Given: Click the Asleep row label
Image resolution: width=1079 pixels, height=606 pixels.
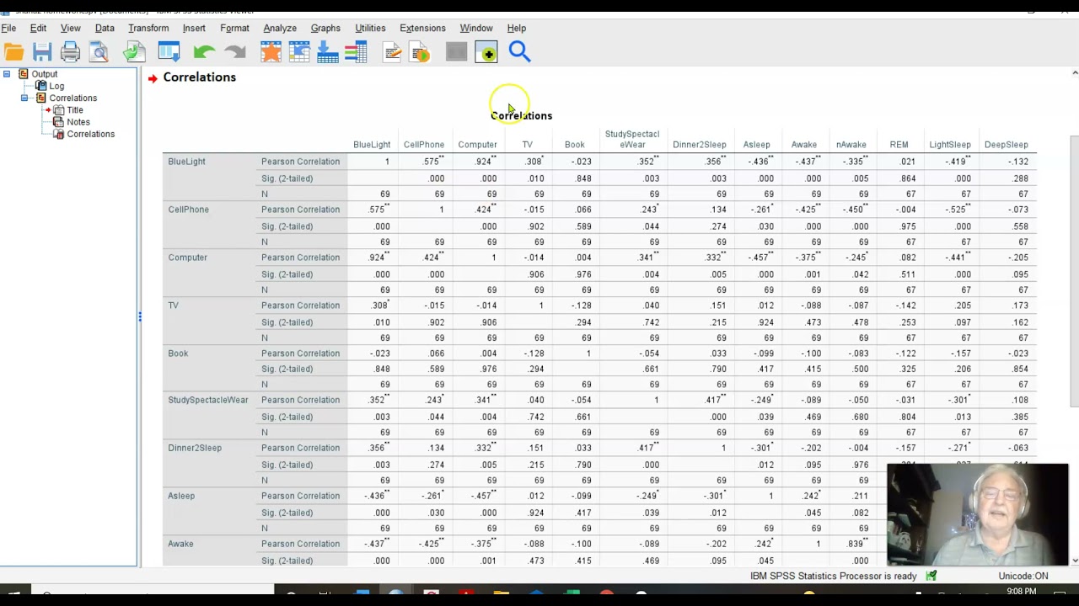Looking at the screenshot, I should (x=181, y=496).
